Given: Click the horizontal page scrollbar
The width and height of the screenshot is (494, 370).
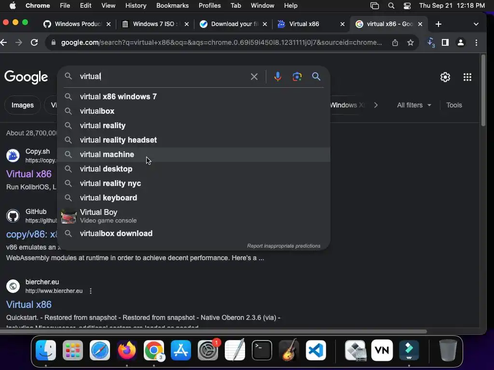Looking at the screenshot, I should [x=213, y=331].
